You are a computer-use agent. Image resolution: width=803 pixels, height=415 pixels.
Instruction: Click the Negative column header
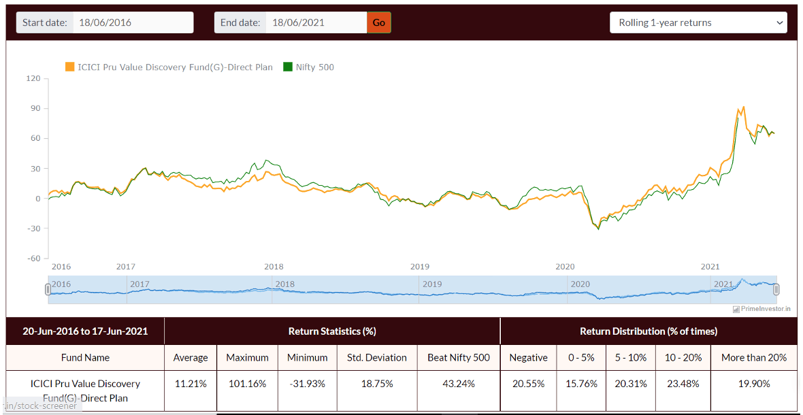click(x=529, y=358)
